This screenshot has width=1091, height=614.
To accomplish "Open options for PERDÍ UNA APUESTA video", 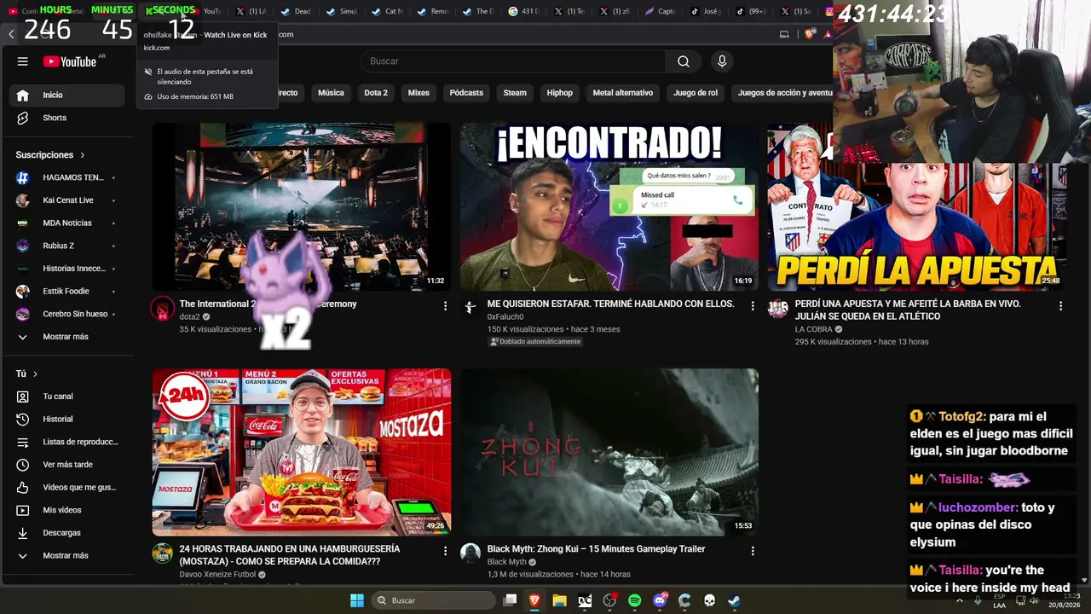I will coord(1060,305).
